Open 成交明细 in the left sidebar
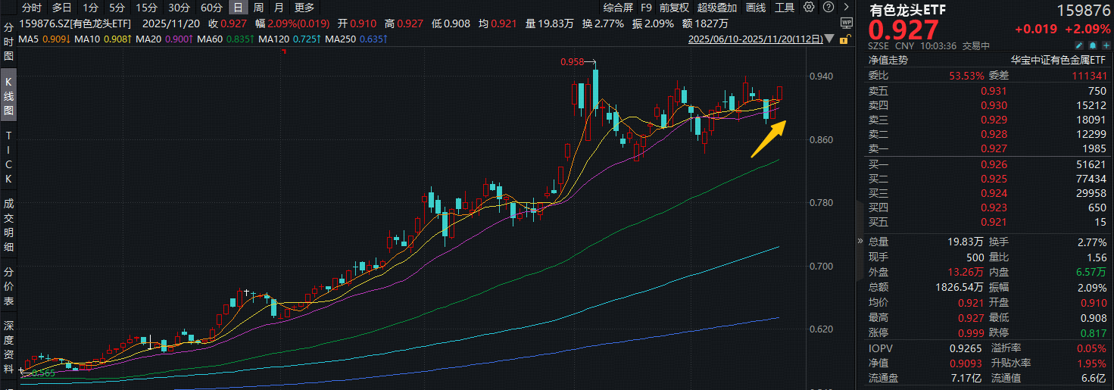 coord(9,225)
